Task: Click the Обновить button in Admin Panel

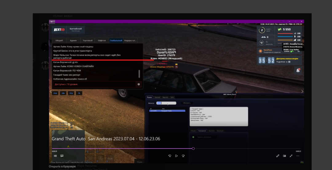Action: pos(187,103)
